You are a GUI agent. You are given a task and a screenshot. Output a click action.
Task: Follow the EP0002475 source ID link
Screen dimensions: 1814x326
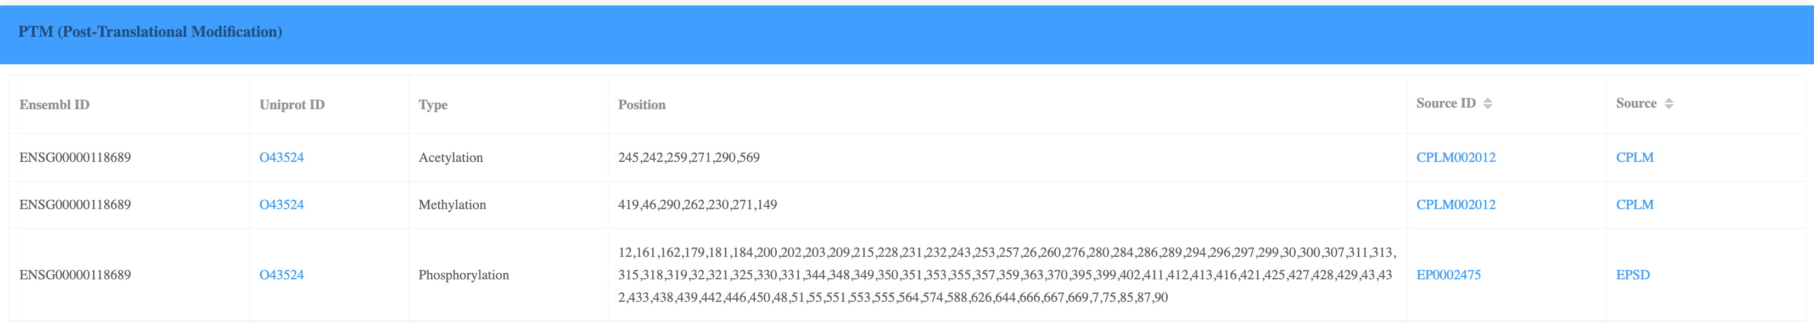coord(1448,274)
